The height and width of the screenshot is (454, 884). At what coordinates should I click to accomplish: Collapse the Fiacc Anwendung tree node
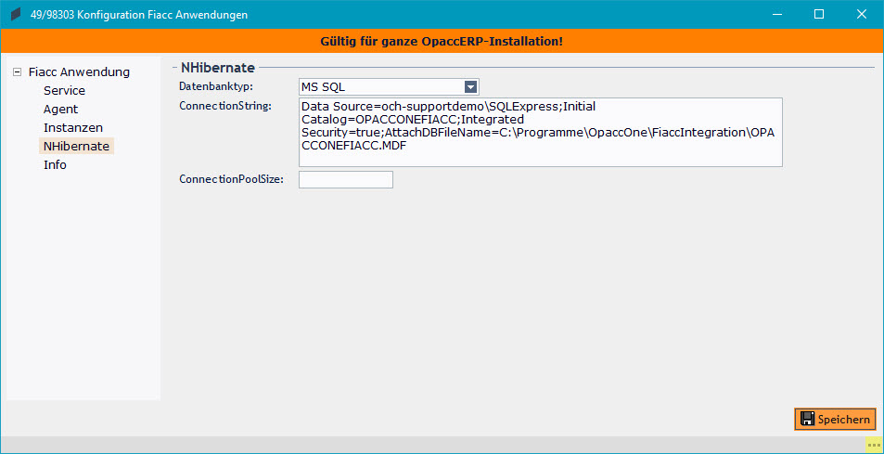[x=17, y=72]
